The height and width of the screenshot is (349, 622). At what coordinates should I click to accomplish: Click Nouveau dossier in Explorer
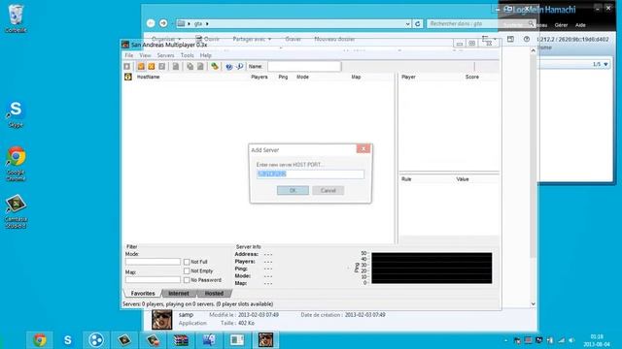(334, 39)
